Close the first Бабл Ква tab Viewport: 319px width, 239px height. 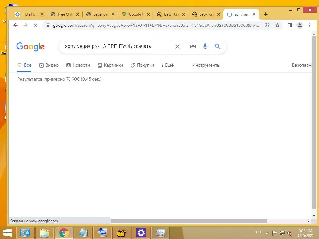tap(183, 14)
